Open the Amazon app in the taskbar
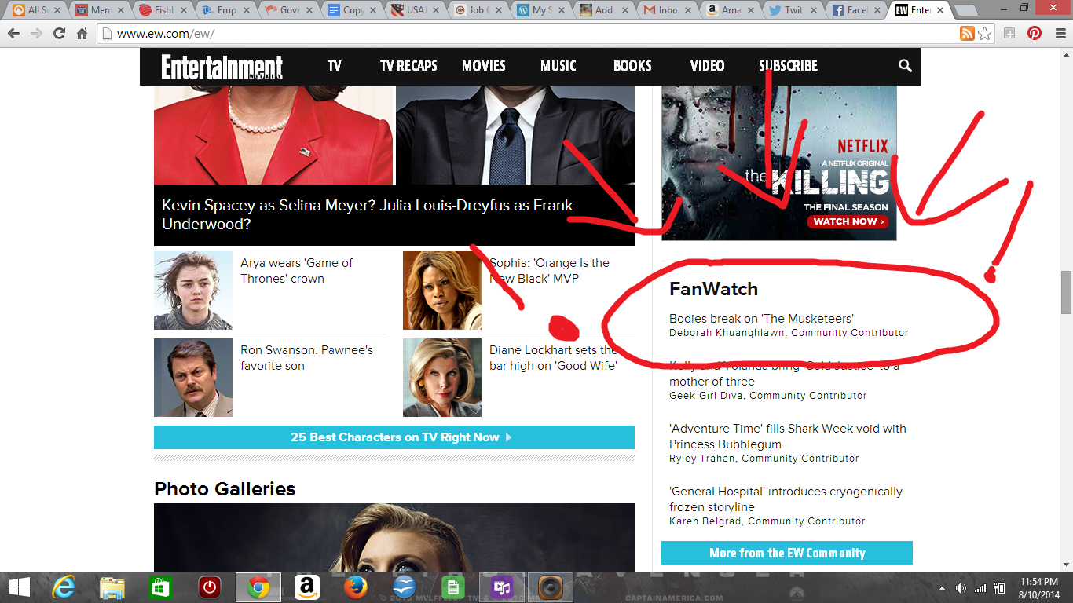The image size is (1073, 603). (306, 587)
